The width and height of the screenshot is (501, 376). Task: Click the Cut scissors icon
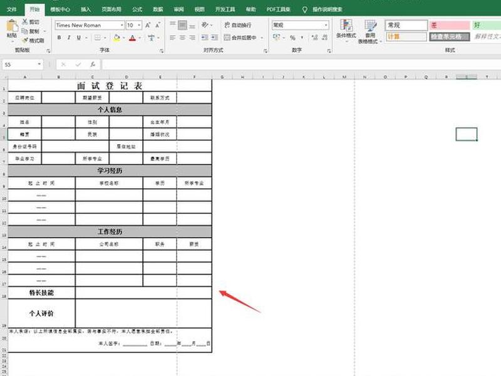[x=25, y=21]
